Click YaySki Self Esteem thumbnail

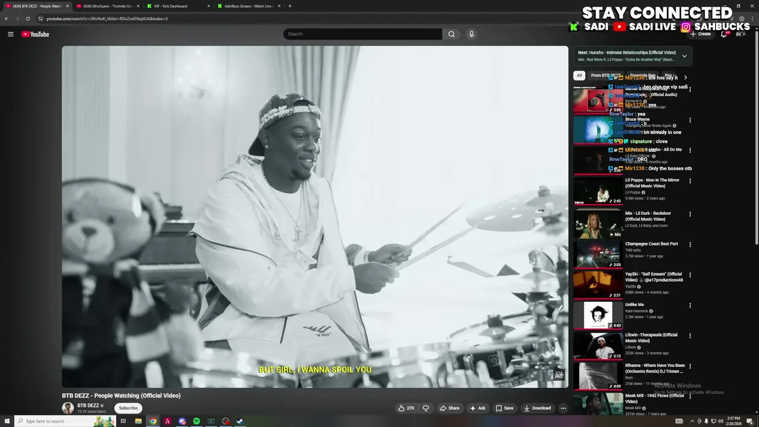(598, 284)
